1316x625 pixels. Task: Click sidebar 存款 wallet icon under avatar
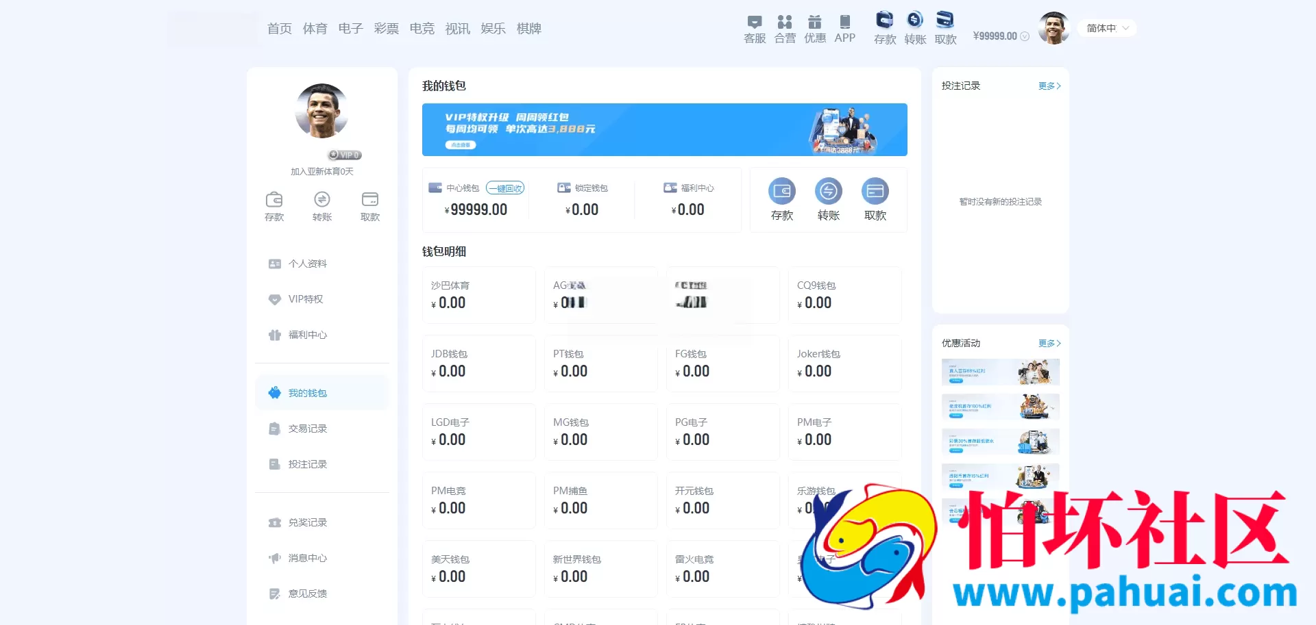tap(274, 199)
